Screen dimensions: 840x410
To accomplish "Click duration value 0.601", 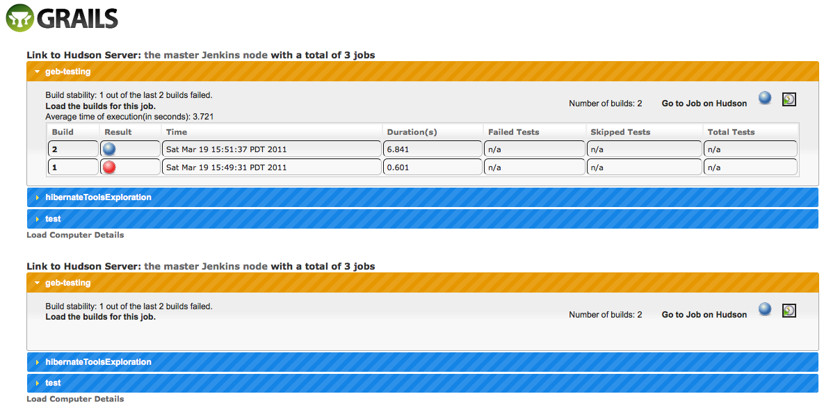I will pyautogui.click(x=433, y=167).
